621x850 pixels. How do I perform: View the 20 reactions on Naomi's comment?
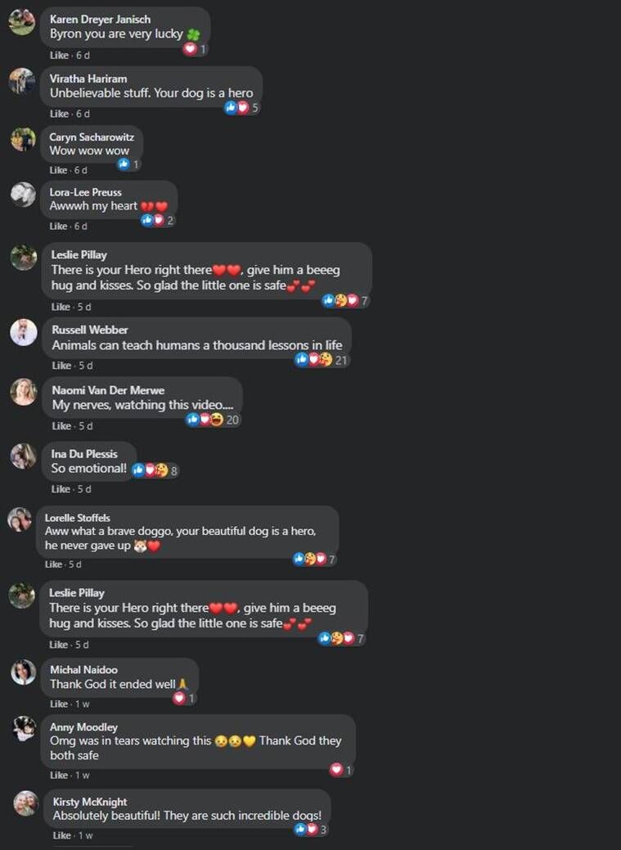pos(214,420)
